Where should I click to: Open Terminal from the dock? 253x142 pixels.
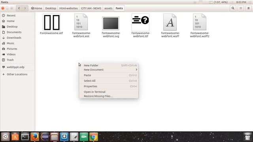pyautogui.click(x=25, y=137)
